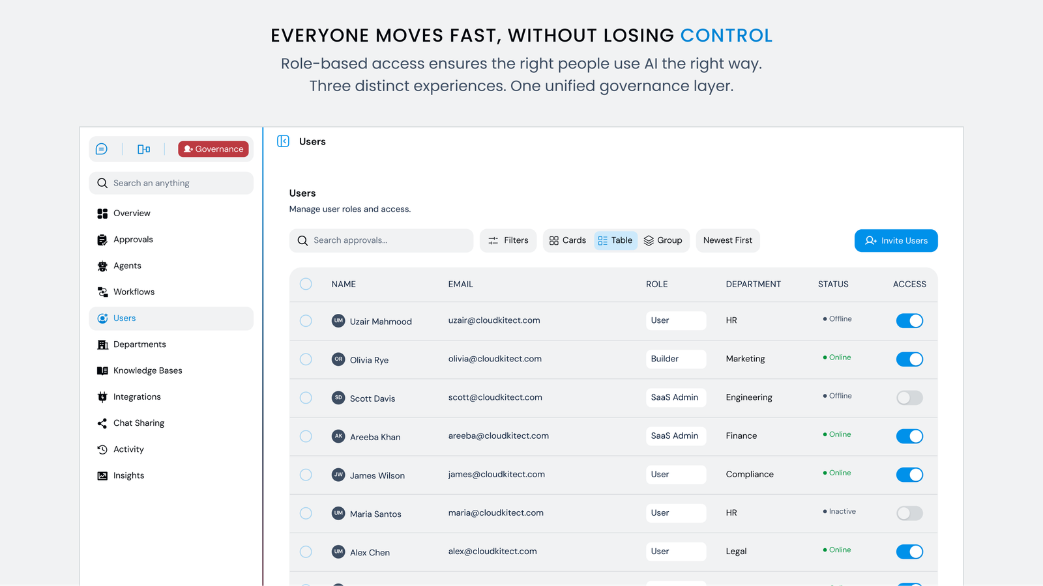Enable access toggle for Scott Davis

tap(909, 397)
